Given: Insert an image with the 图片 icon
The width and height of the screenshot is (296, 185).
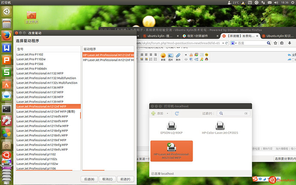Looking at the screenshot, I should (170, 57).
